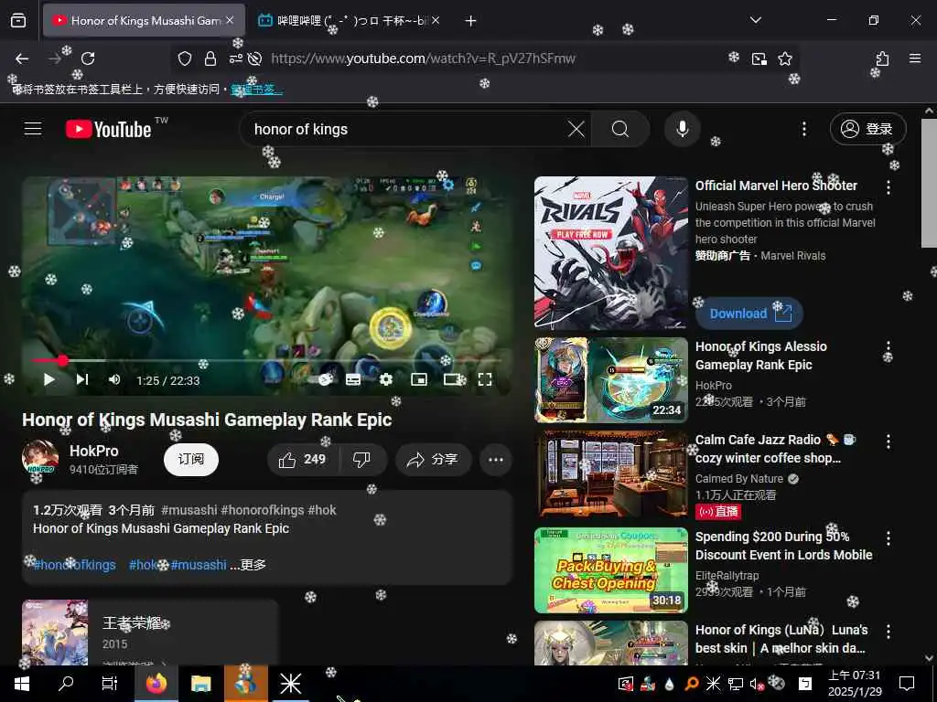The image size is (937, 702).
Task: Sign in with the 登录 button
Action: tap(867, 129)
